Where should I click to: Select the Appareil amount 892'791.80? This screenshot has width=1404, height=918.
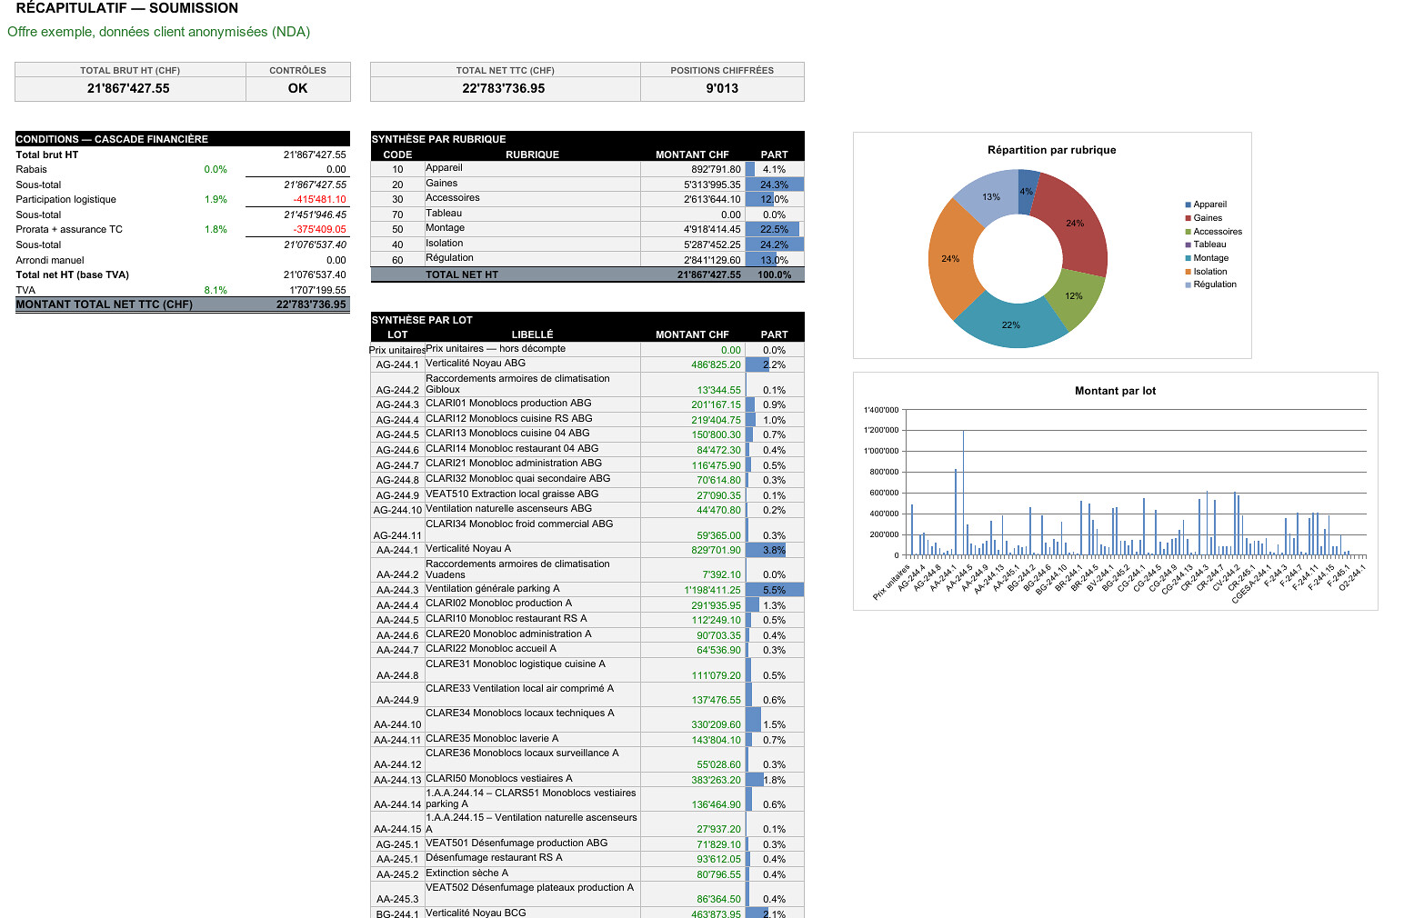[x=716, y=169]
